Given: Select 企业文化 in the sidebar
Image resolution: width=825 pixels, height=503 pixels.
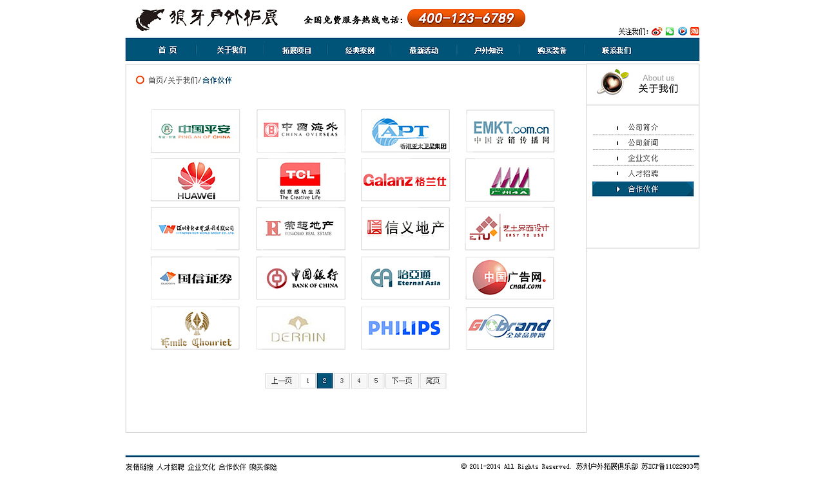Looking at the screenshot, I should tap(643, 158).
